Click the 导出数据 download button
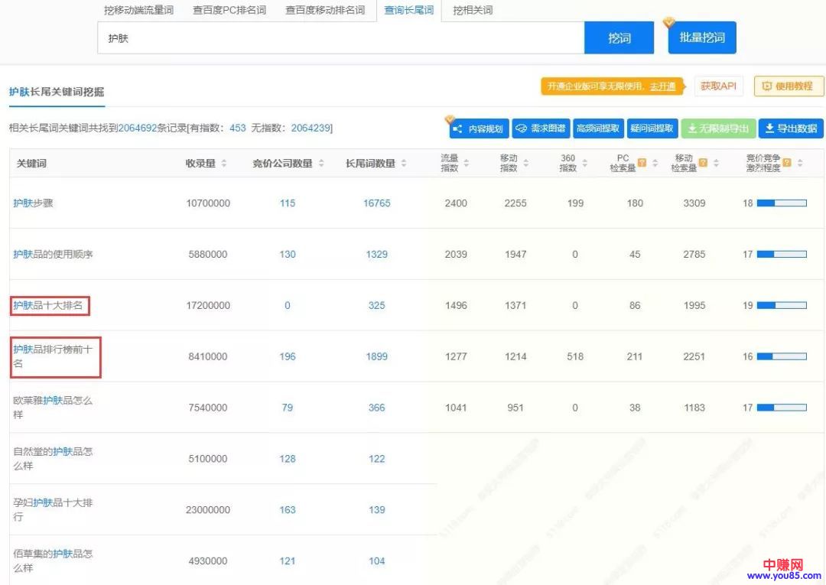This screenshot has height=585, width=826. 791,128
